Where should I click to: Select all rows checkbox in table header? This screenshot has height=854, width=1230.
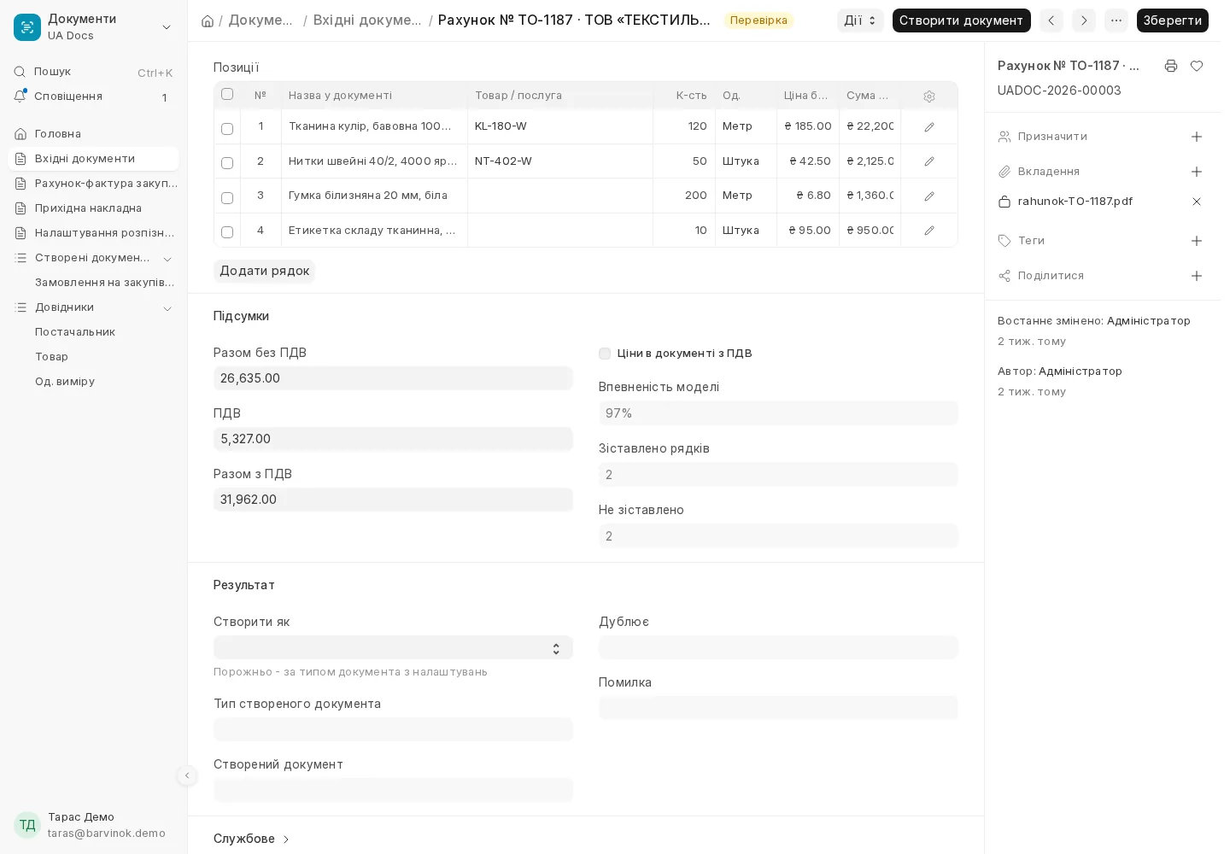click(x=227, y=94)
